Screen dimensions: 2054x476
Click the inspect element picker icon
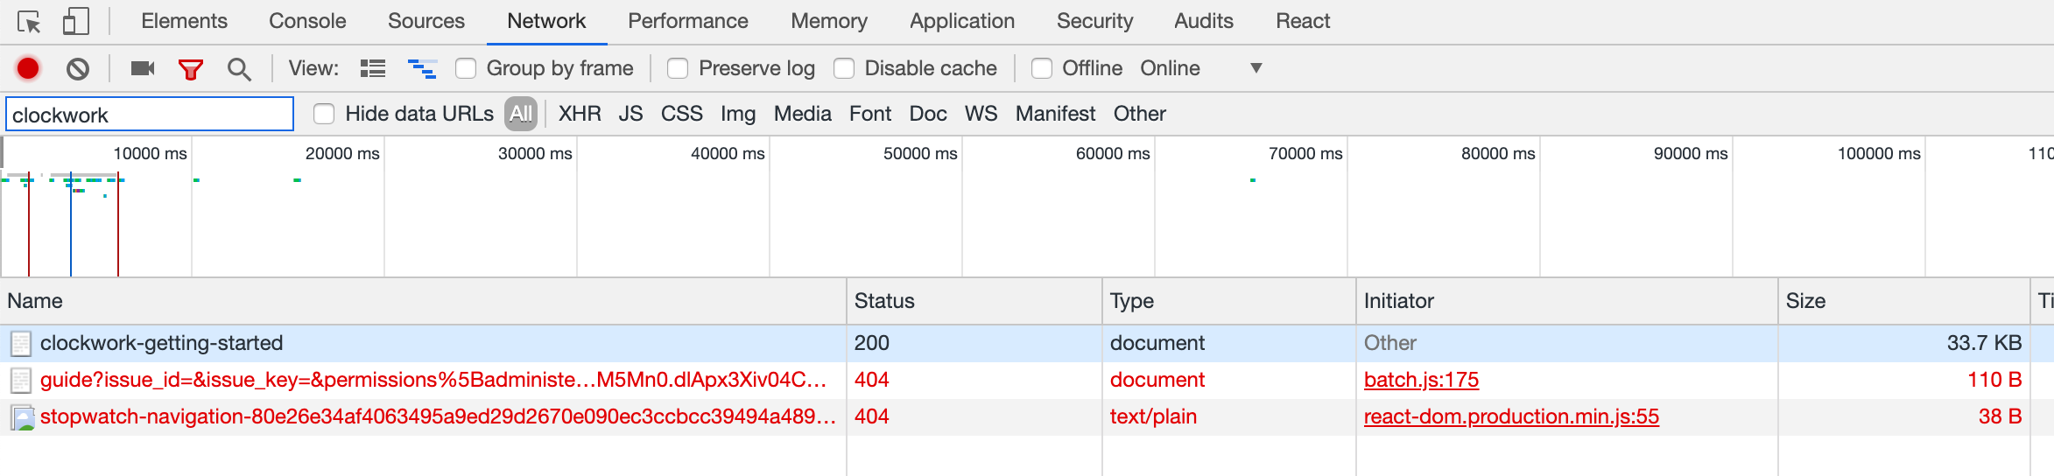point(29,22)
